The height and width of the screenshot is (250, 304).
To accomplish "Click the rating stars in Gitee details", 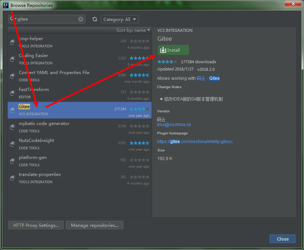I will click(167, 62).
